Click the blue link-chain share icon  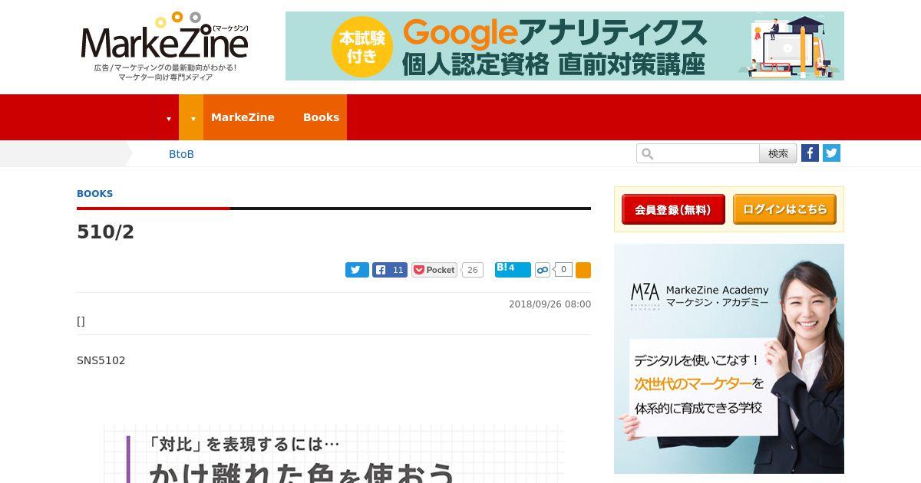click(x=543, y=270)
